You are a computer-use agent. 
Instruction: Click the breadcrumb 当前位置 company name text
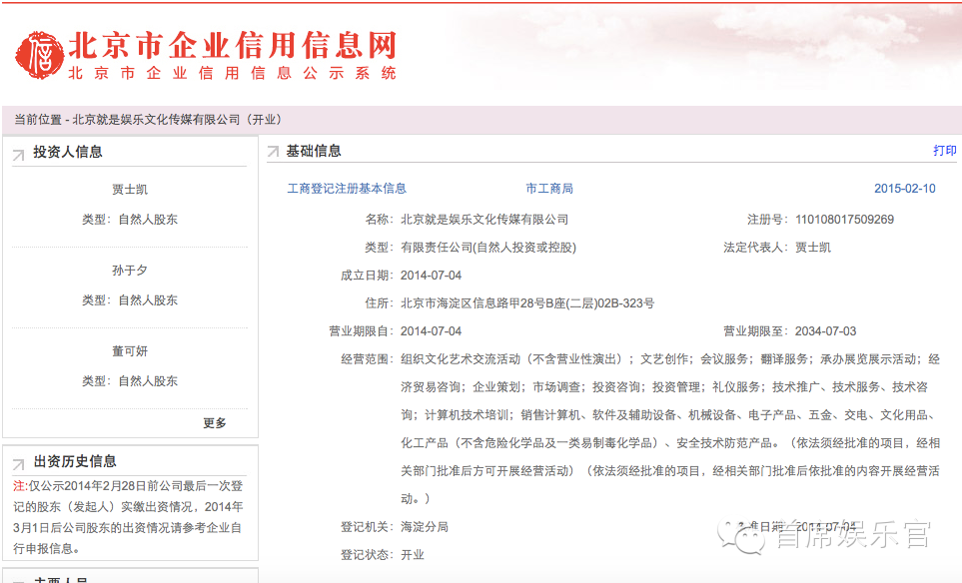(x=157, y=120)
